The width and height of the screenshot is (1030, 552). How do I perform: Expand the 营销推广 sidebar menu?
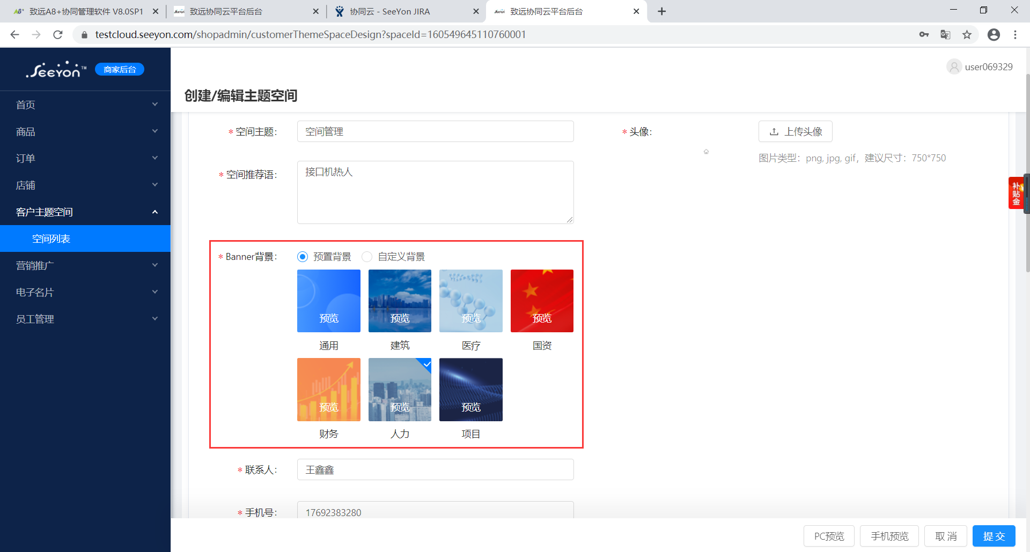point(85,265)
